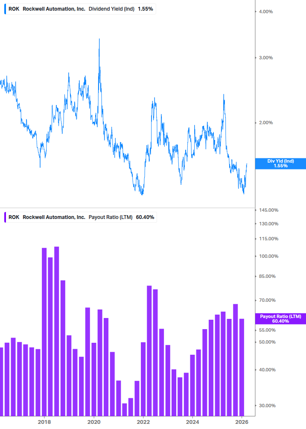Click the tallest payout bar in mid-2018
This screenshot has width=306, height=429.
(57, 331)
